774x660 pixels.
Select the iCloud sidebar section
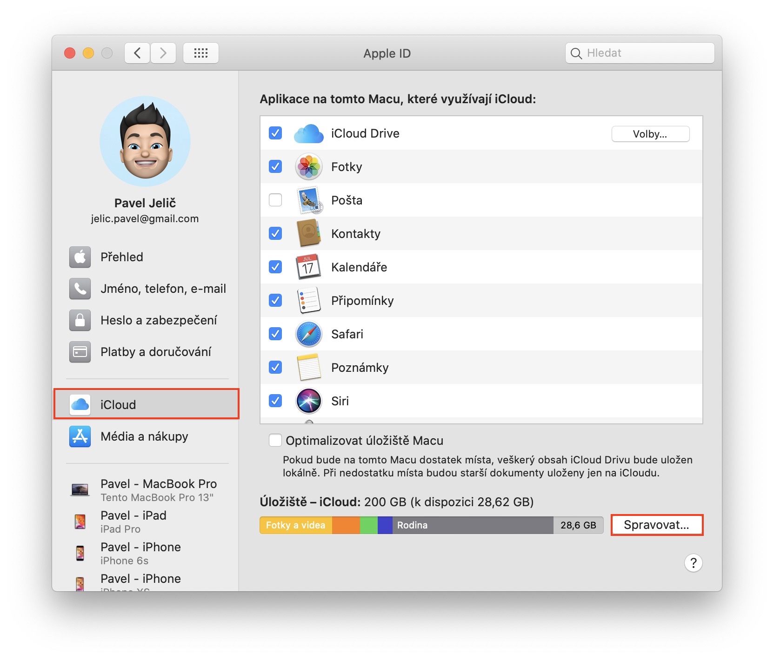coord(146,404)
